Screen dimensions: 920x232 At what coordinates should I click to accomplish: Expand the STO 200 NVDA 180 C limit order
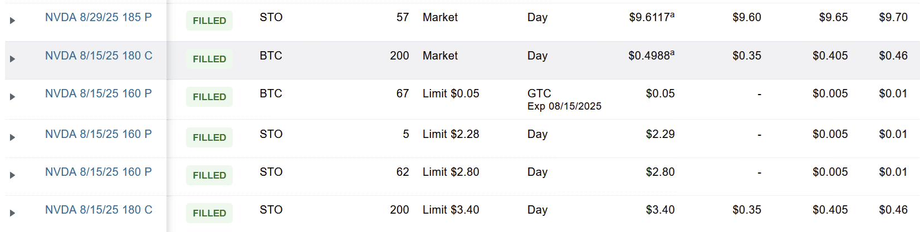coord(12,213)
